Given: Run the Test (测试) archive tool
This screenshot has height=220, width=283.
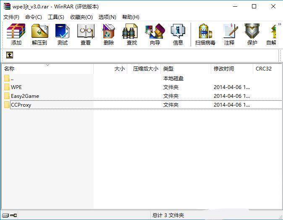Looking at the screenshot, I should coord(63,34).
